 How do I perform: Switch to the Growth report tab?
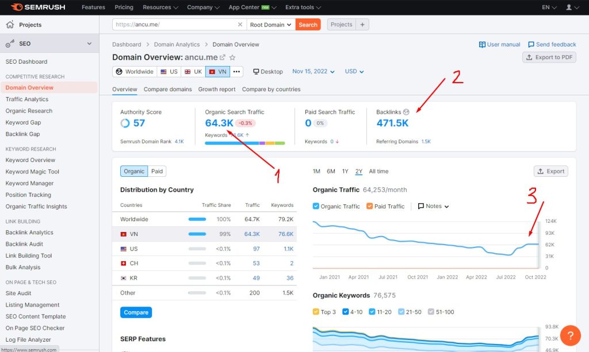(x=217, y=89)
